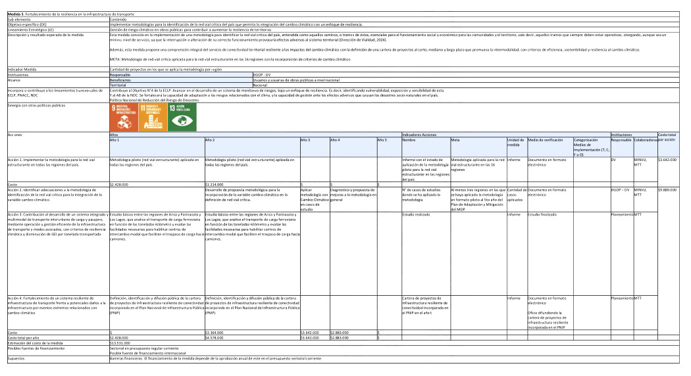The height and width of the screenshot is (376, 691).
Task: Select the 'Supuestos' row label
Action: pos(16,359)
